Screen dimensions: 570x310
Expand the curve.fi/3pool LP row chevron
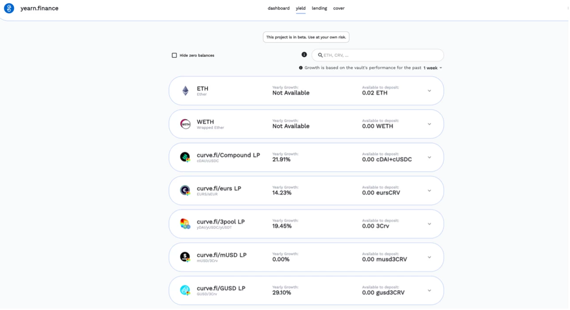point(429,224)
